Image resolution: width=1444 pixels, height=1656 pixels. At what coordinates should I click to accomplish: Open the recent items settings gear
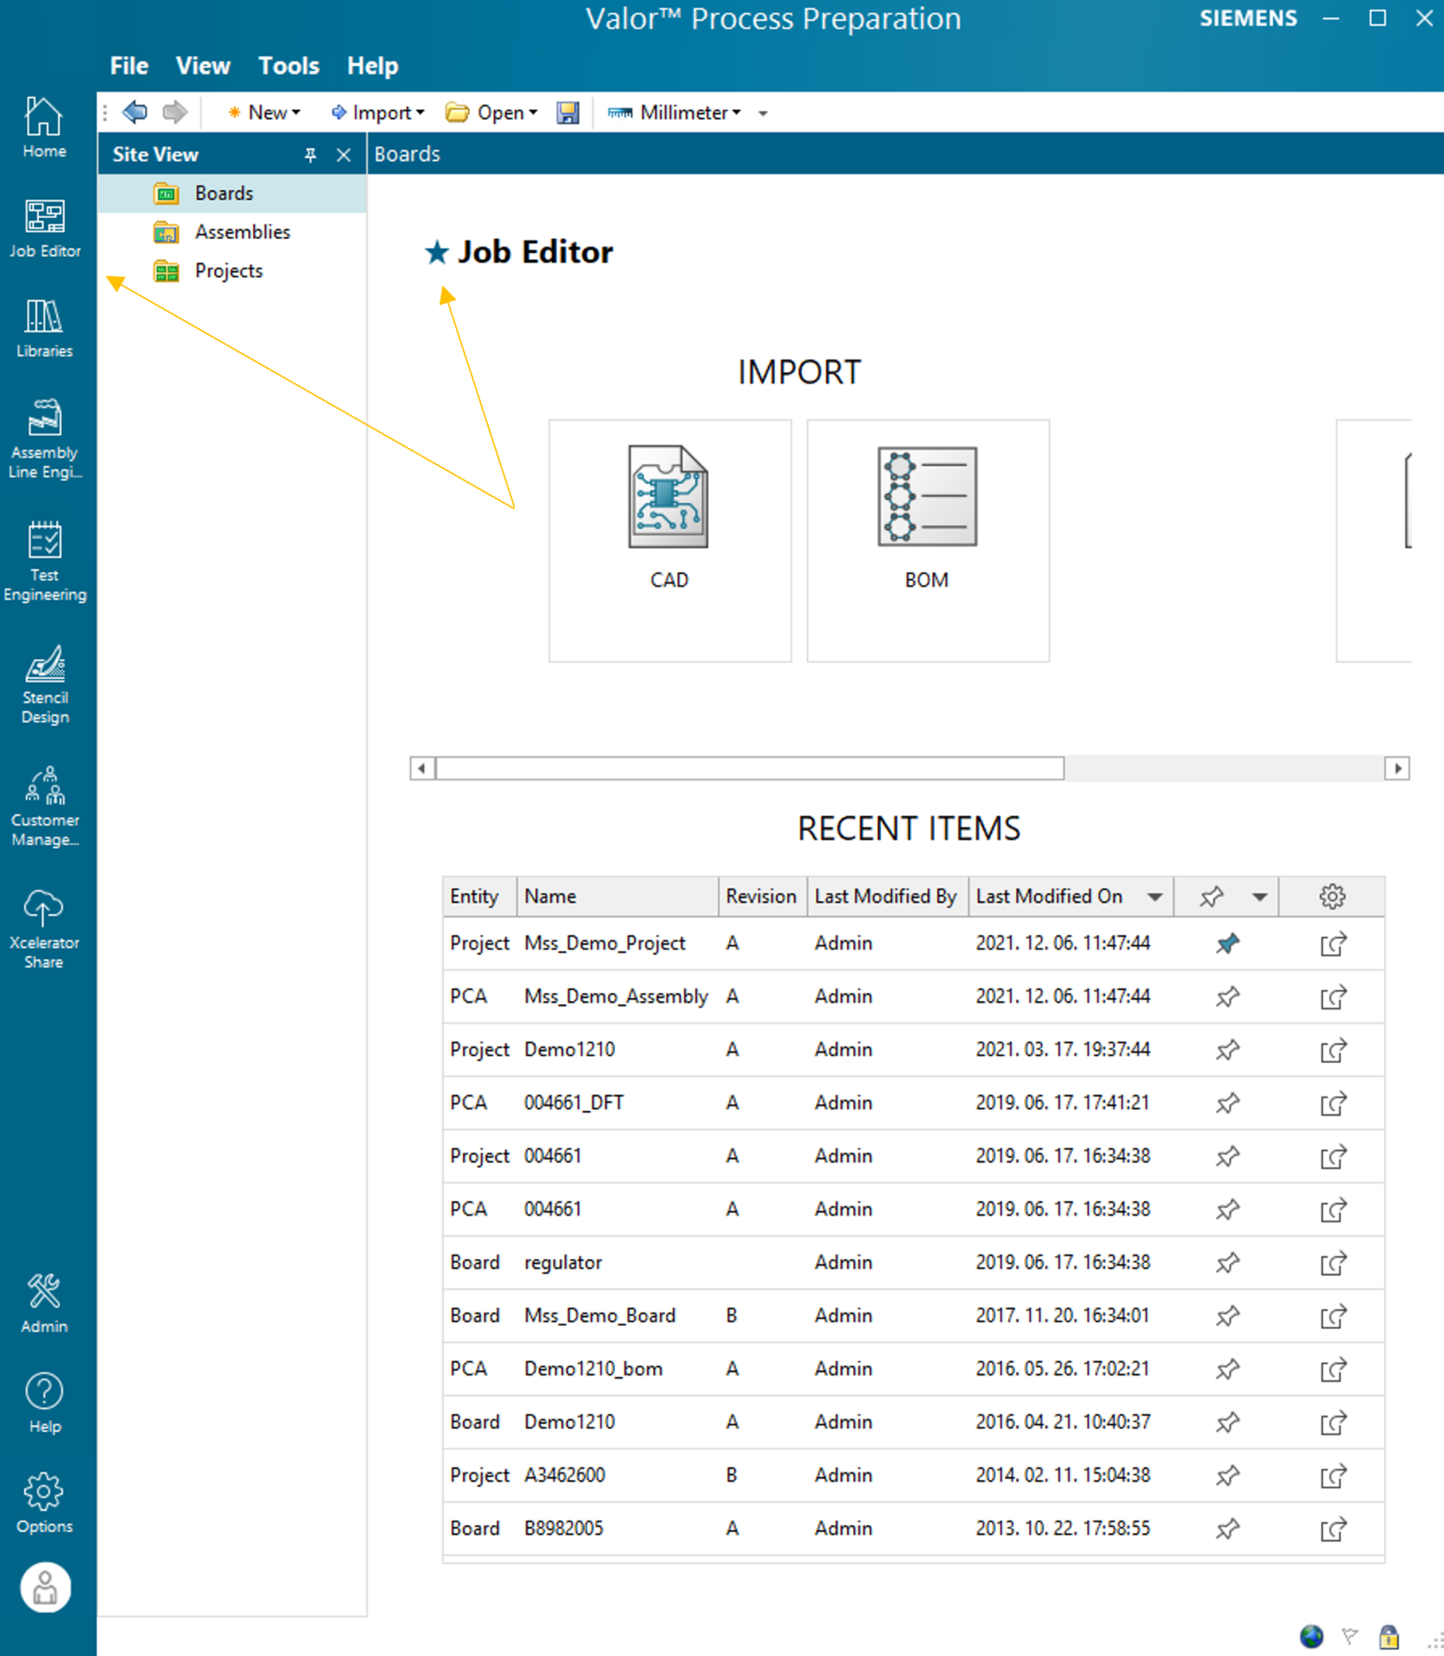1332,896
